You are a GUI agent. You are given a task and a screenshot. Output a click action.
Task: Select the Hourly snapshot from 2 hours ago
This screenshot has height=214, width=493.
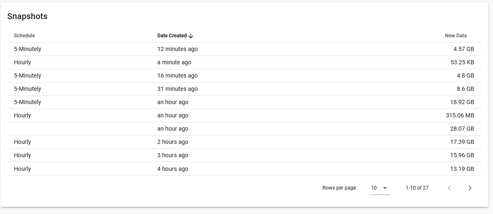point(172,142)
